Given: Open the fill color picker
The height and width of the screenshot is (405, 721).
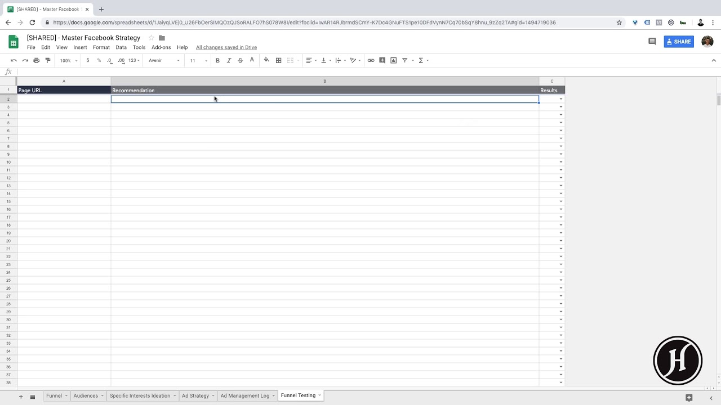Looking at the screenshot, I should pyautogui.click(x=266, y=60).
